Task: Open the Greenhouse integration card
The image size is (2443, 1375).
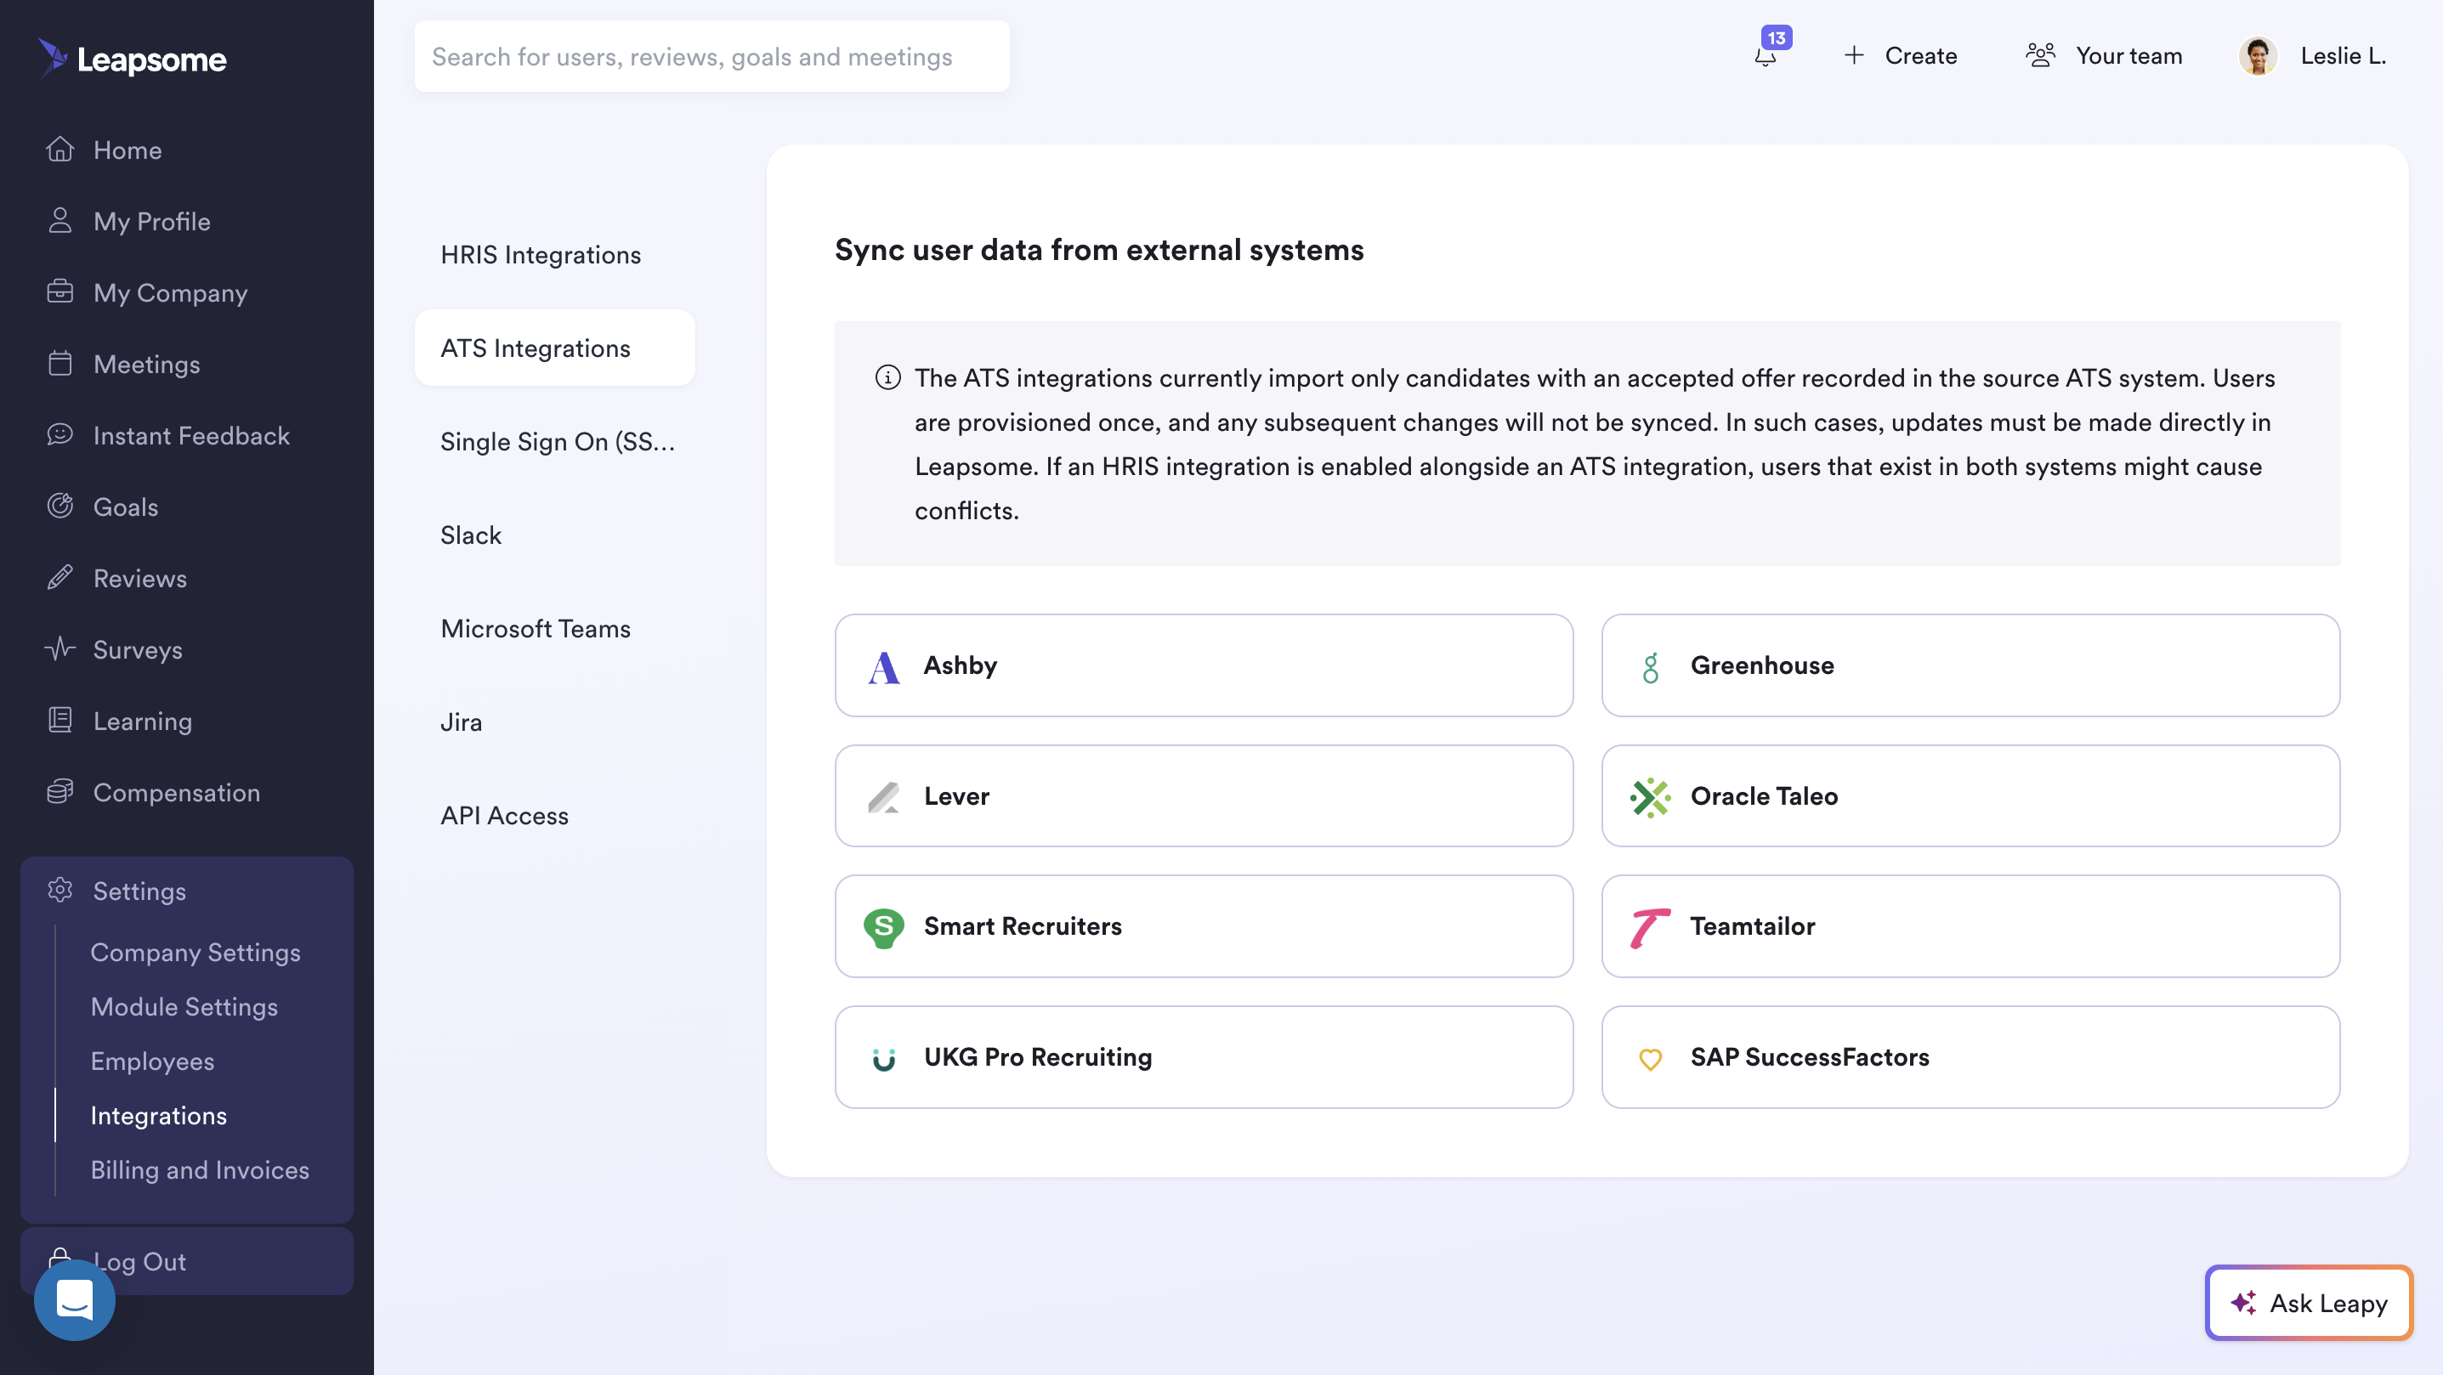Action: 1970,665
